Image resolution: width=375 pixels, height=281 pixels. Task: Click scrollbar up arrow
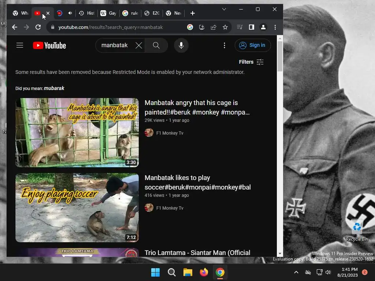(280, 38)
